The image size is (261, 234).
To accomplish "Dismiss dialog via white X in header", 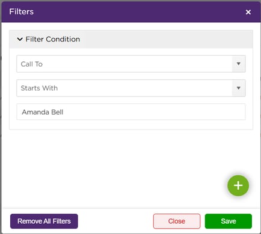I will tap(248, 12).
